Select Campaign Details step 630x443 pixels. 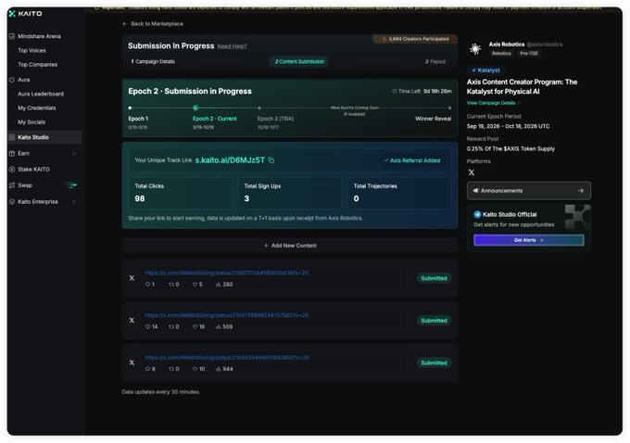tap(153, 61)
